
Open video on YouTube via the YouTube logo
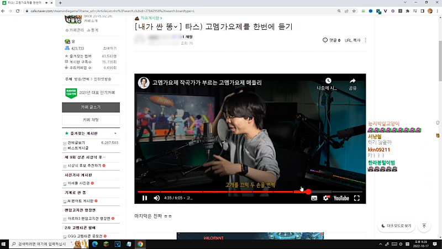341,198
